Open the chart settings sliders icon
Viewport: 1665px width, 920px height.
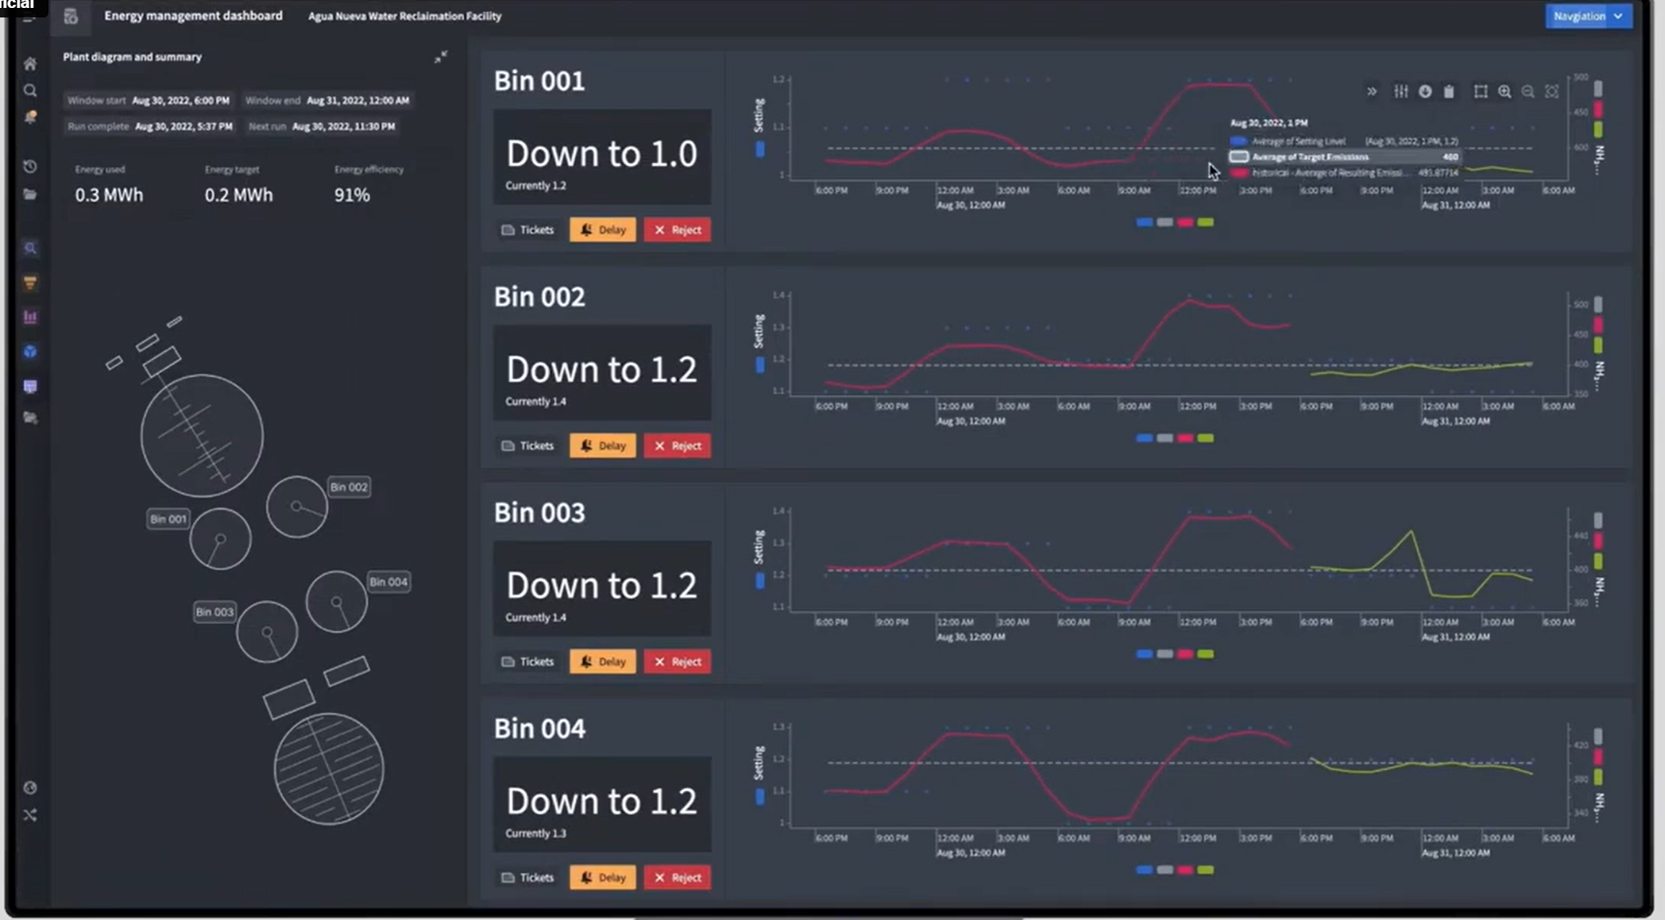1401,92
